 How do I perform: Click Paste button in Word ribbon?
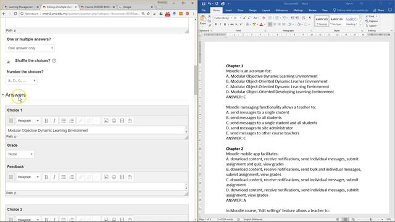point(203,20)
